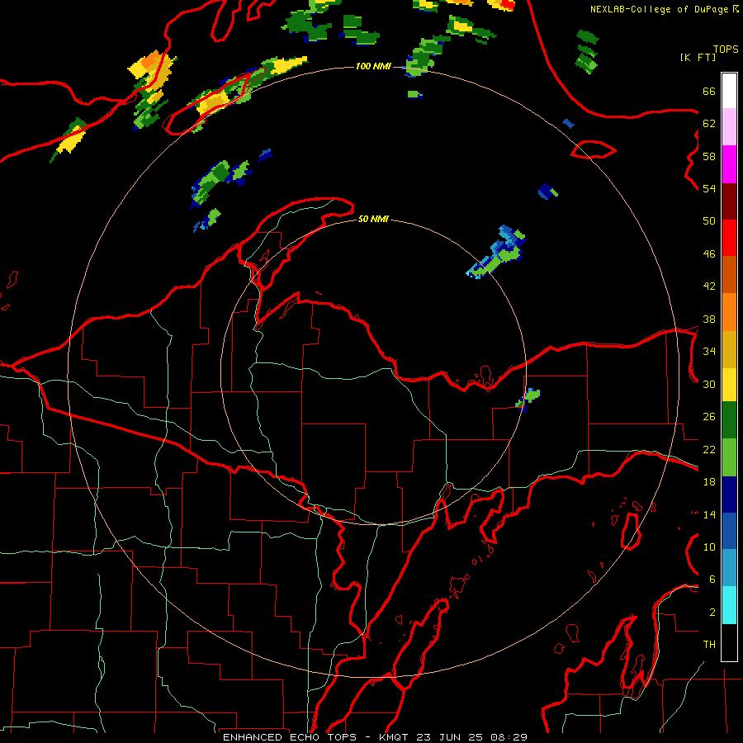Click the cyan legend swatch
This screenshot has height=743, width=743.
729,605
